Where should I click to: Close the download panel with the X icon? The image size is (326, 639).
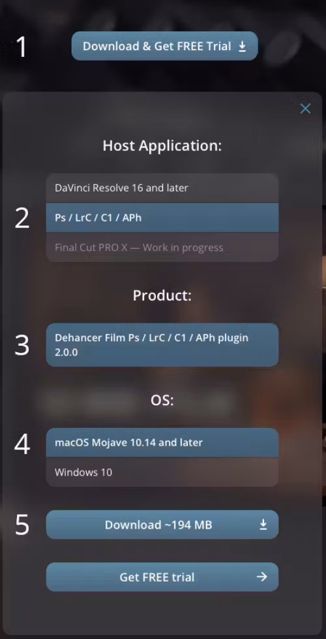click(305, 108)
